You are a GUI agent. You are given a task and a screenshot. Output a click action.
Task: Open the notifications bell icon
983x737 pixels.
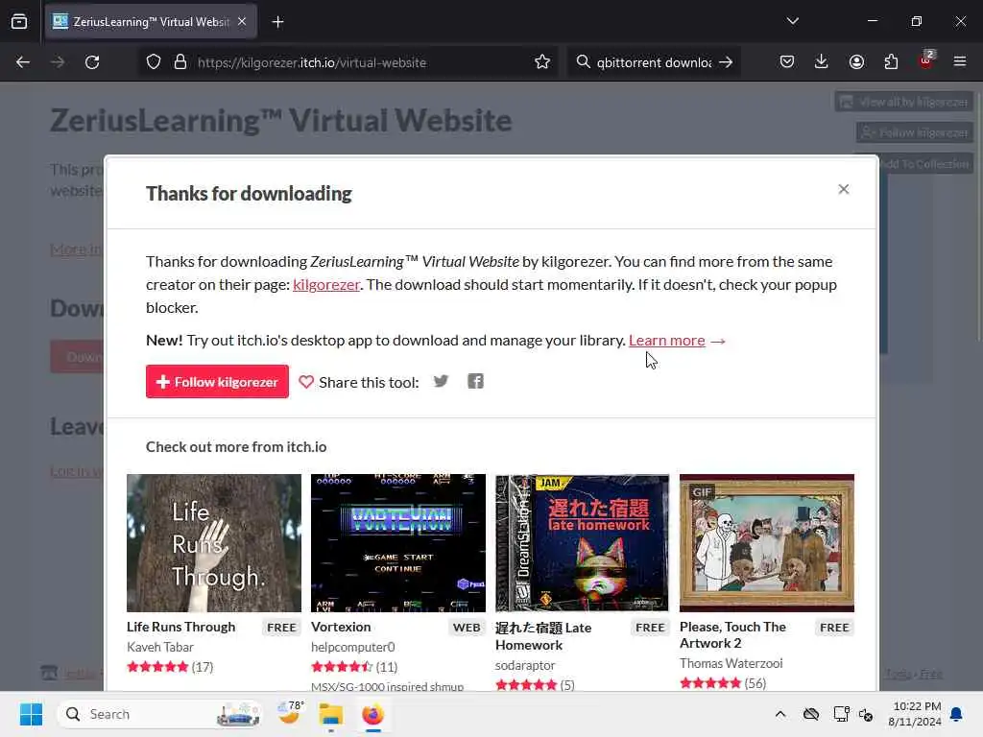click(x=956, y=714)
